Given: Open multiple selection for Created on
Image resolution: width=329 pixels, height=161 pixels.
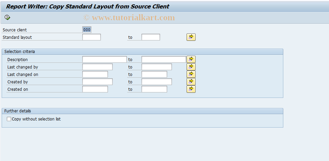Looking at the screenshot, I should pos(191,89).
